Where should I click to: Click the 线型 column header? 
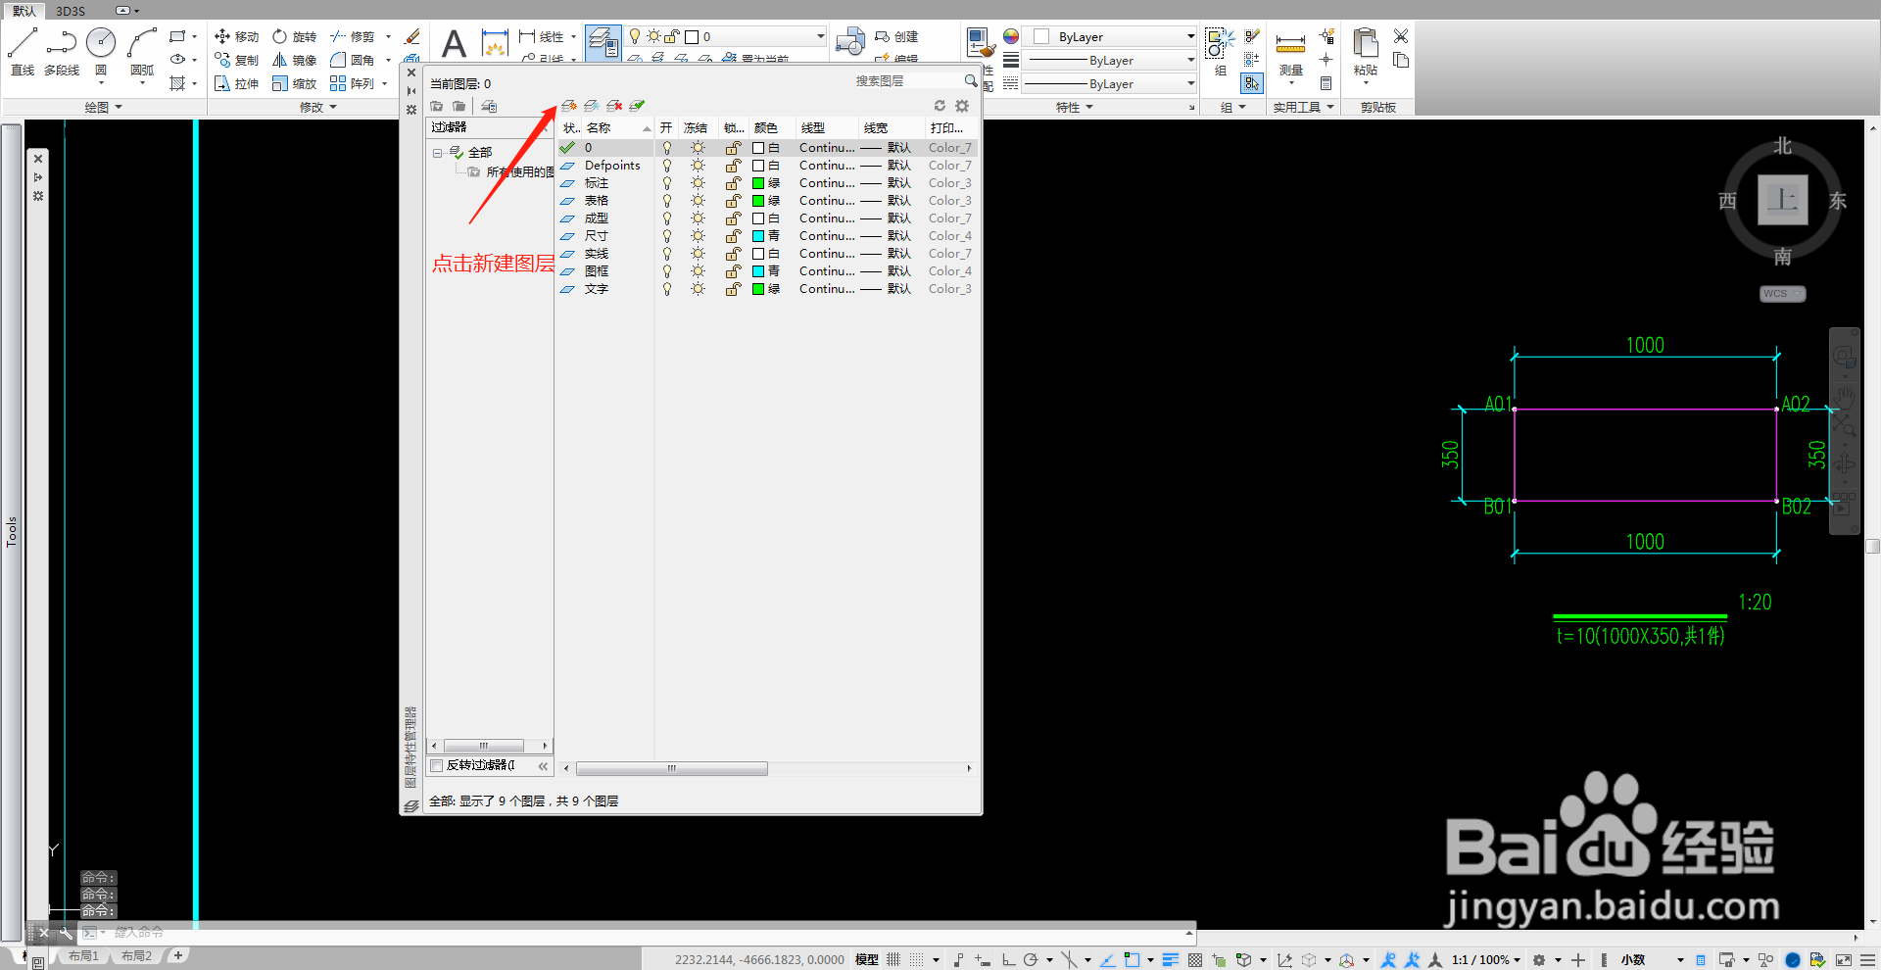pos(827,128)
